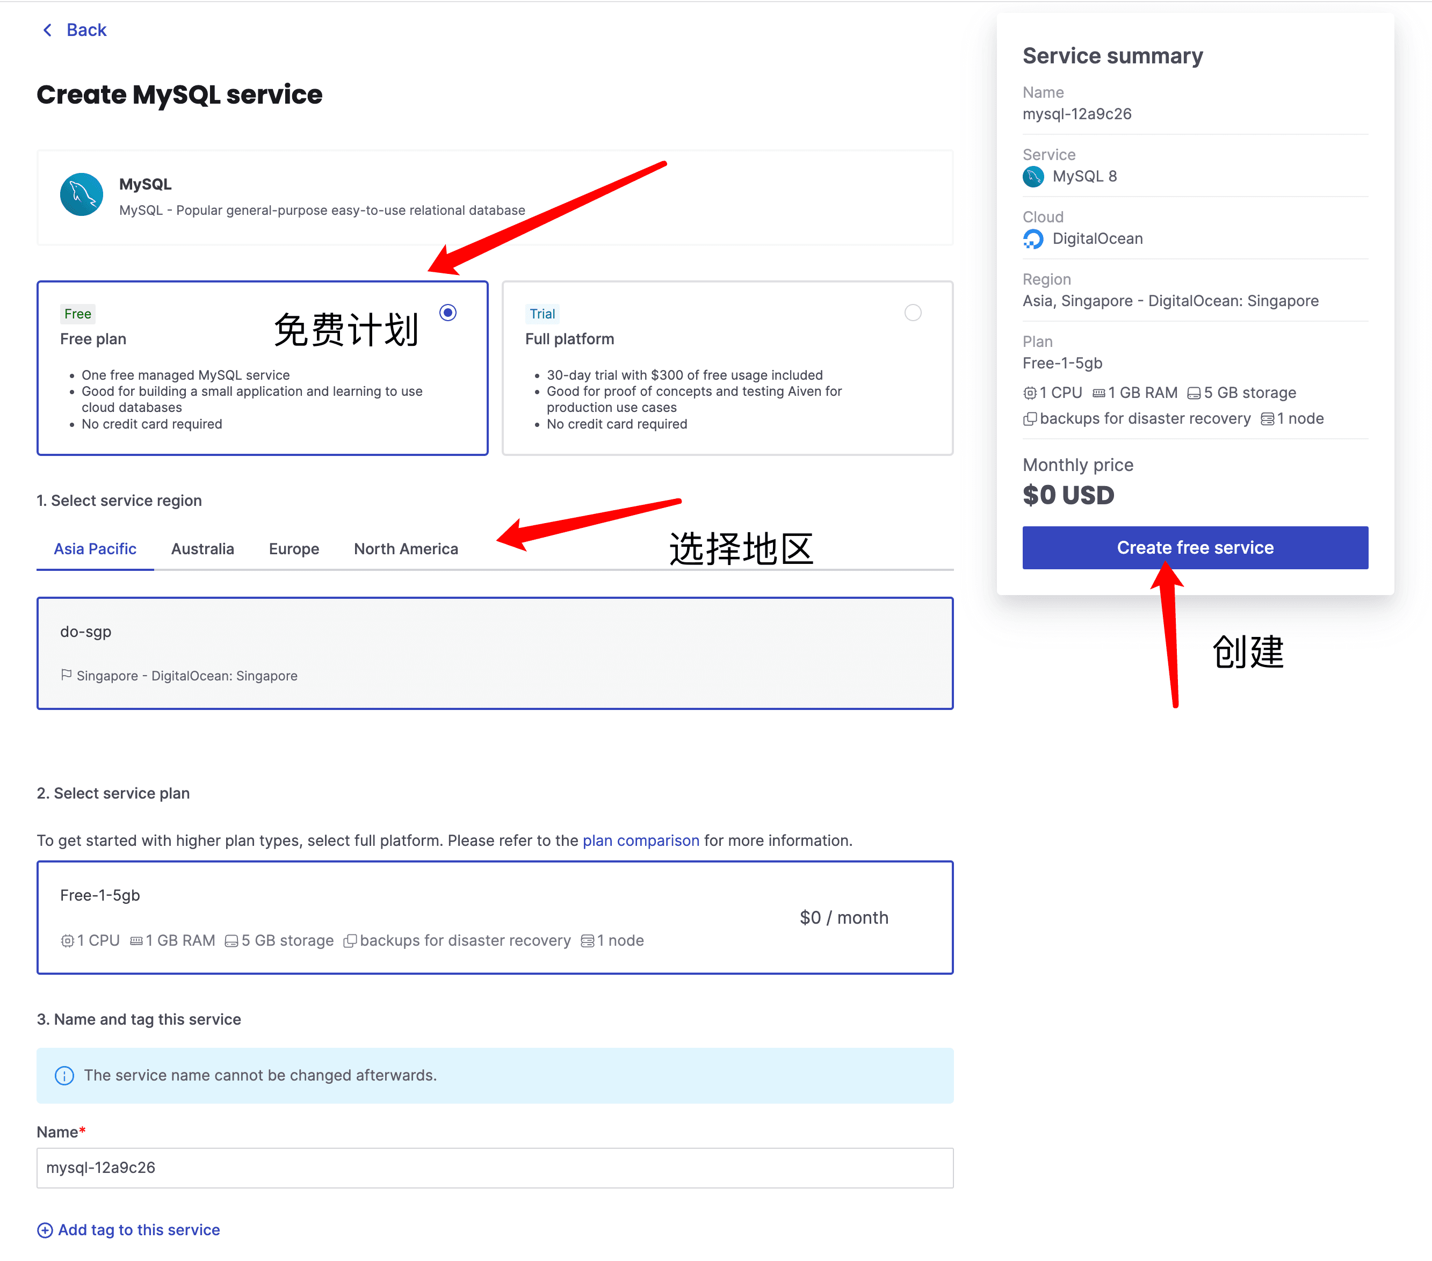Click the Full platform card heading
Viewport: 1432px width, 1261px height.
tap(569, 339)
